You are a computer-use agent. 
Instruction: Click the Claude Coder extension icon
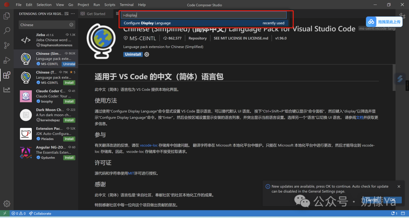pos(26,96)
